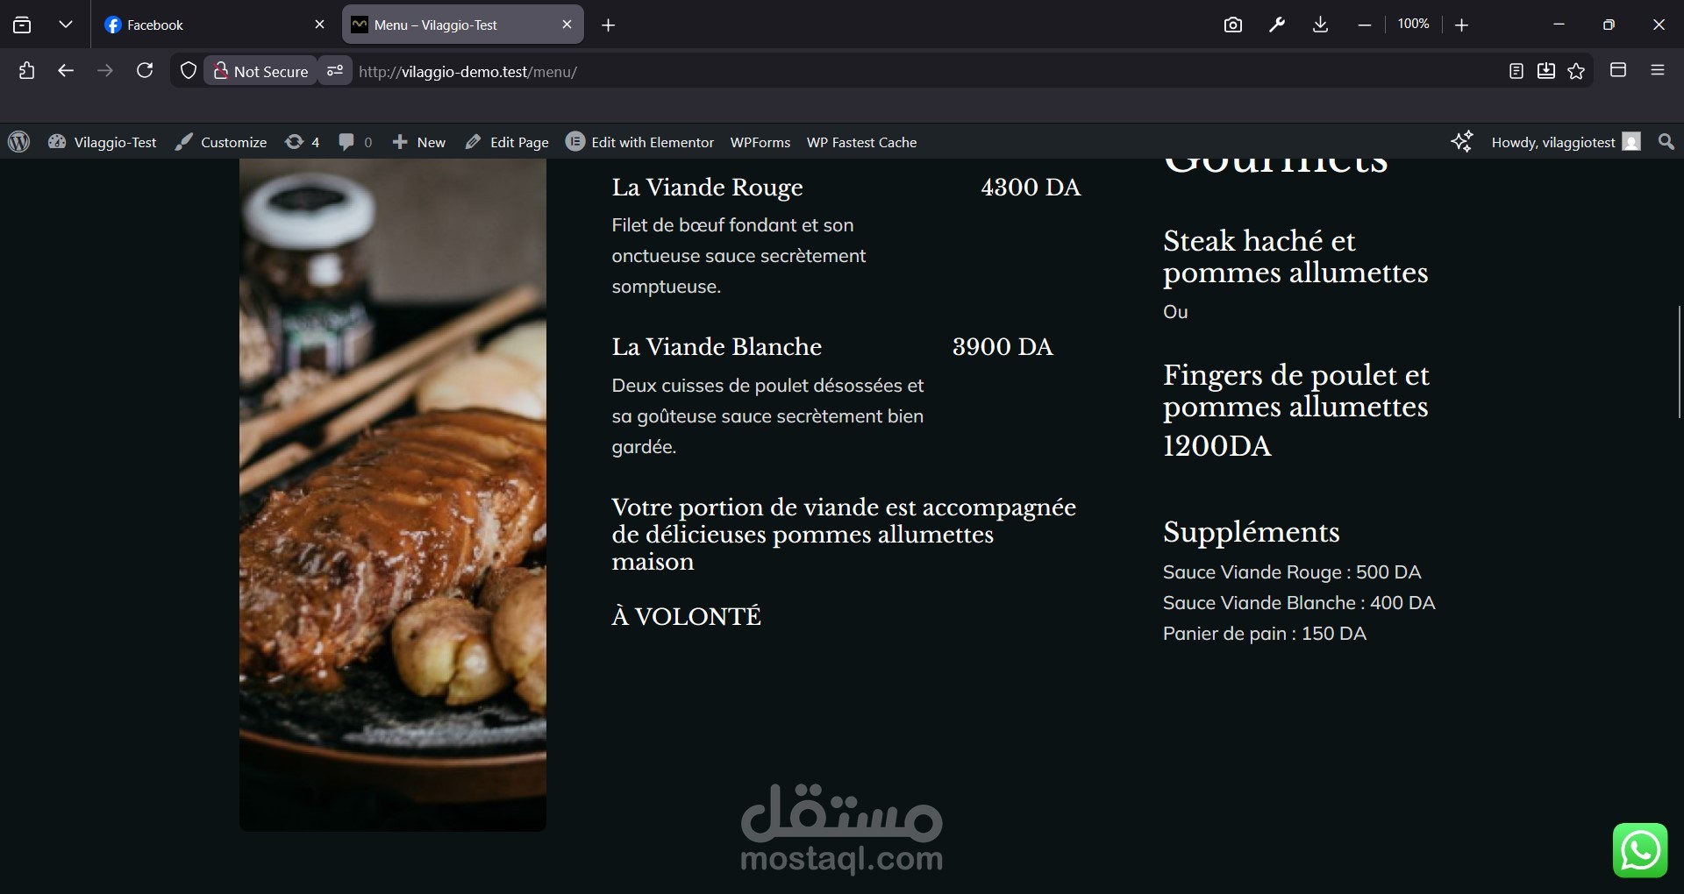Open the browser screenshot camera icon
The height and width of the screenshot is (894, 1684).
click(x=1233, y=25)
